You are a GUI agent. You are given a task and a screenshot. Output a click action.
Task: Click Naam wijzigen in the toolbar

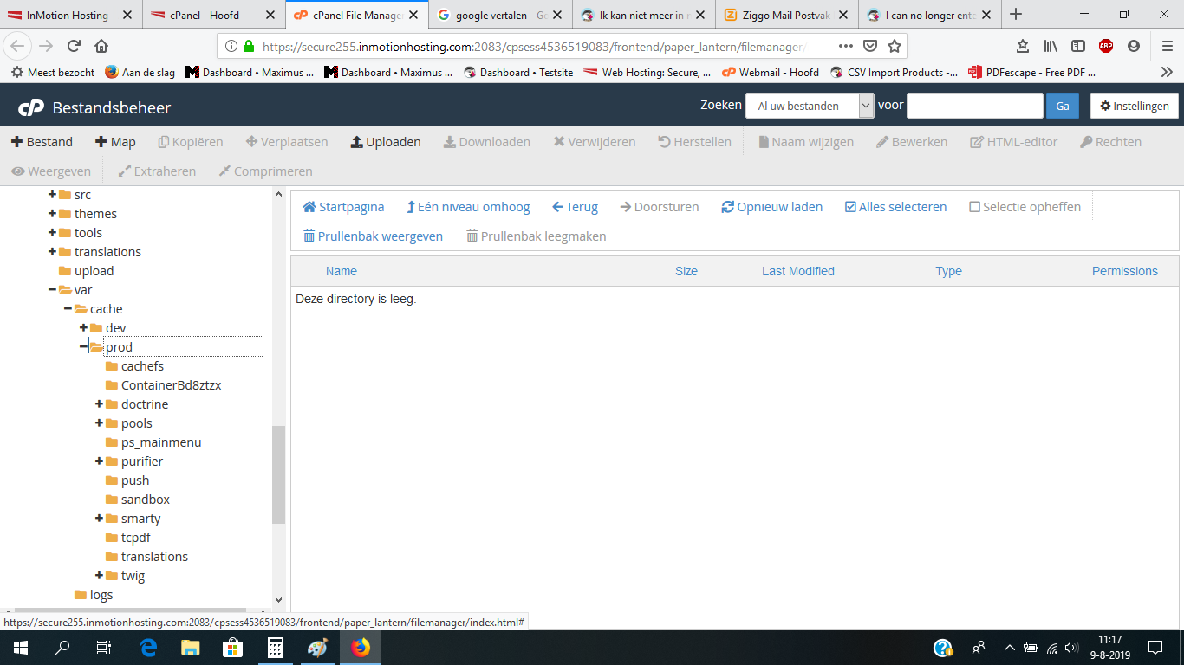[x=806, y=142]
